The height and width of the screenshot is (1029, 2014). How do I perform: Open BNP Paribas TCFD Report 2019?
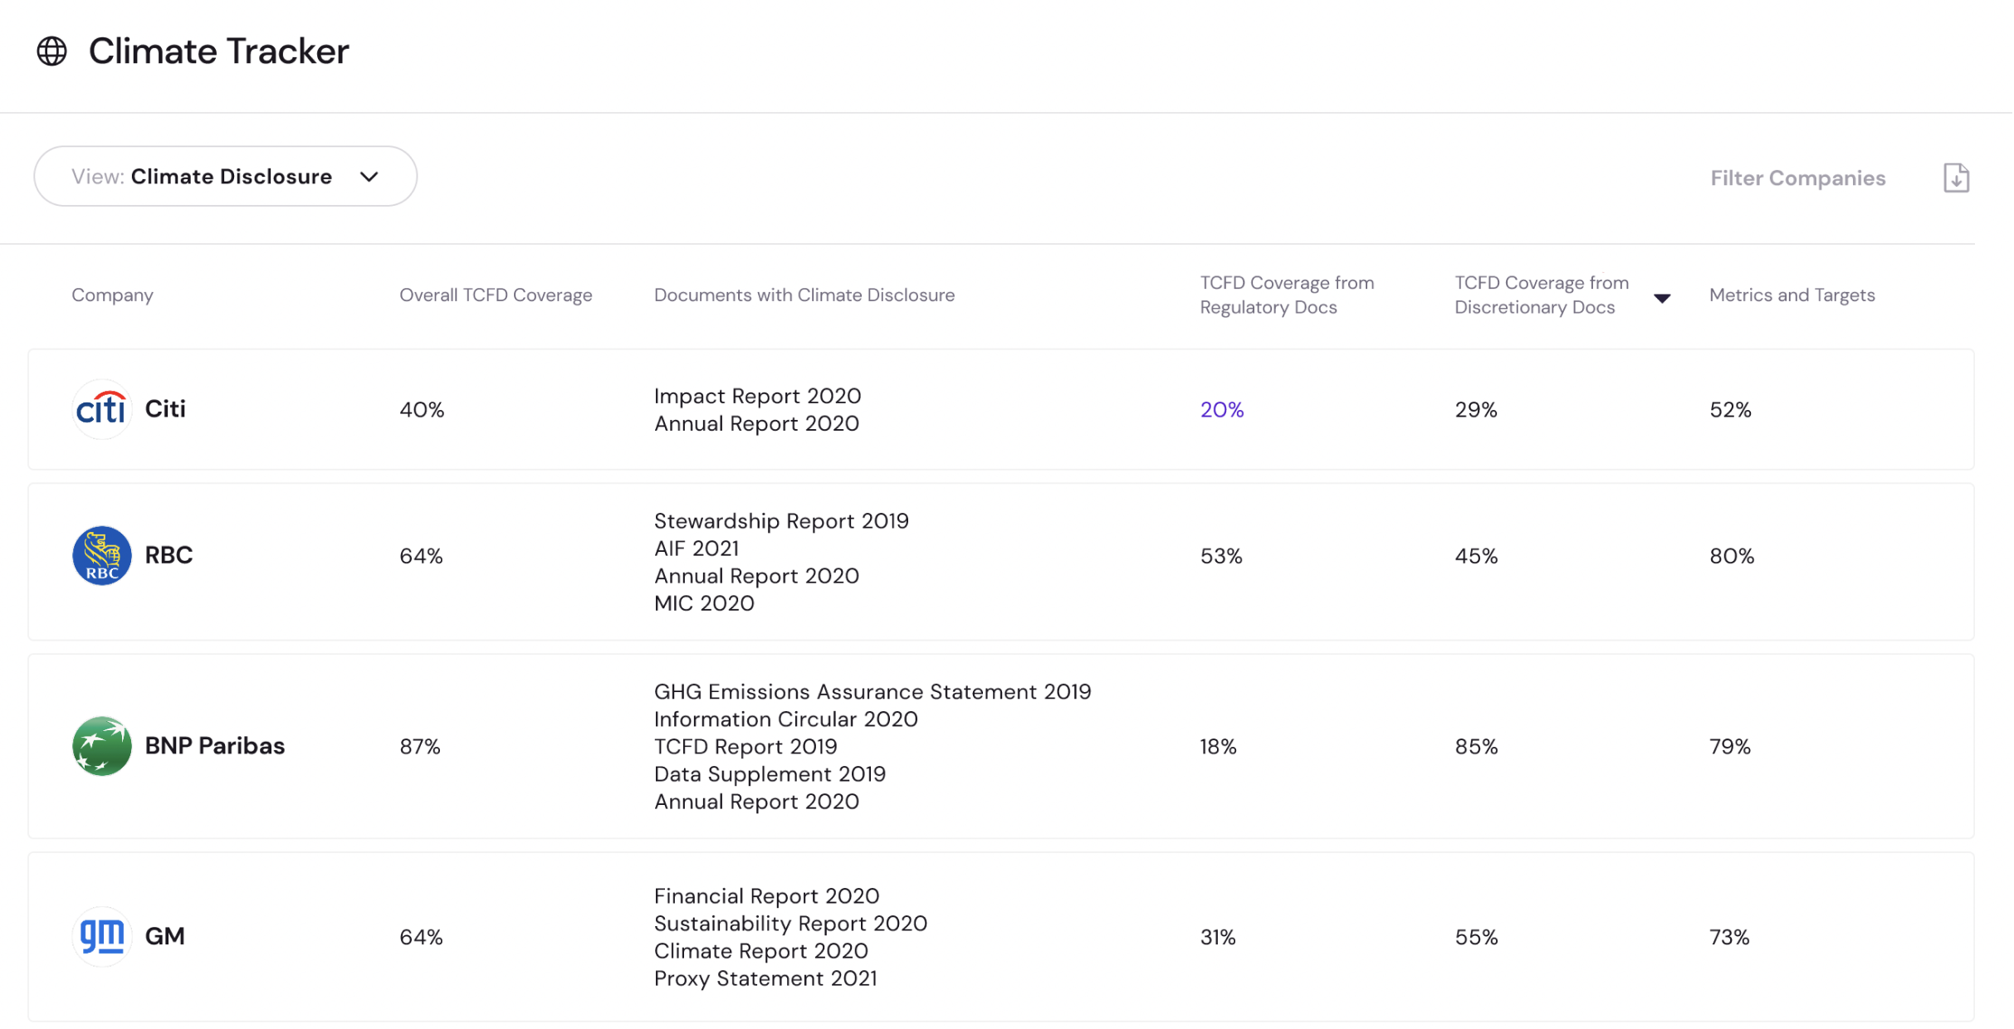[745, 747]
